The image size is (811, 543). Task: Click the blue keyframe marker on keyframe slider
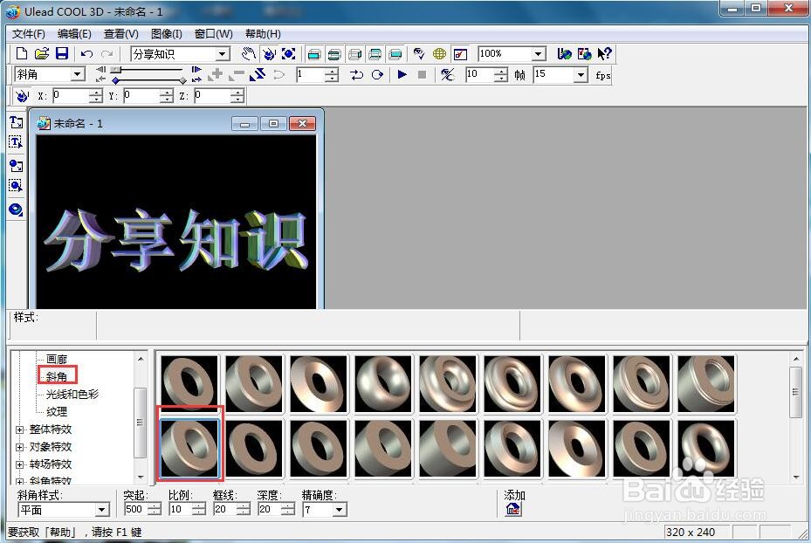[x=115, y=80]
